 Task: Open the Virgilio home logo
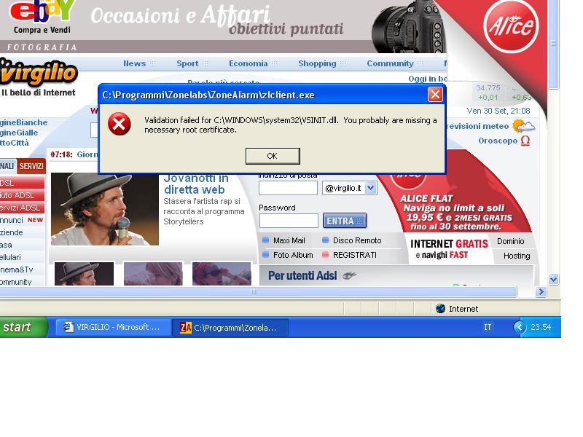click(x=39, y=76)
